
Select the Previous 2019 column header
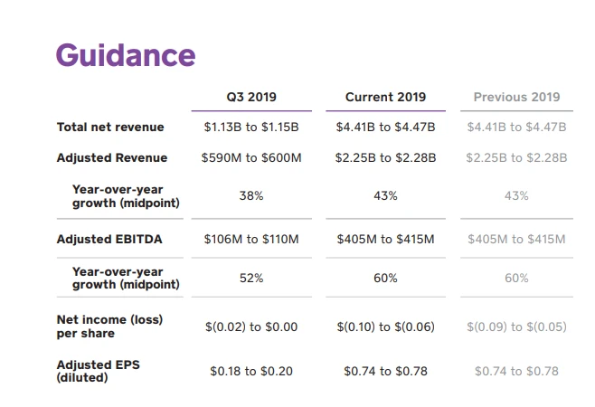coord(516,97)
